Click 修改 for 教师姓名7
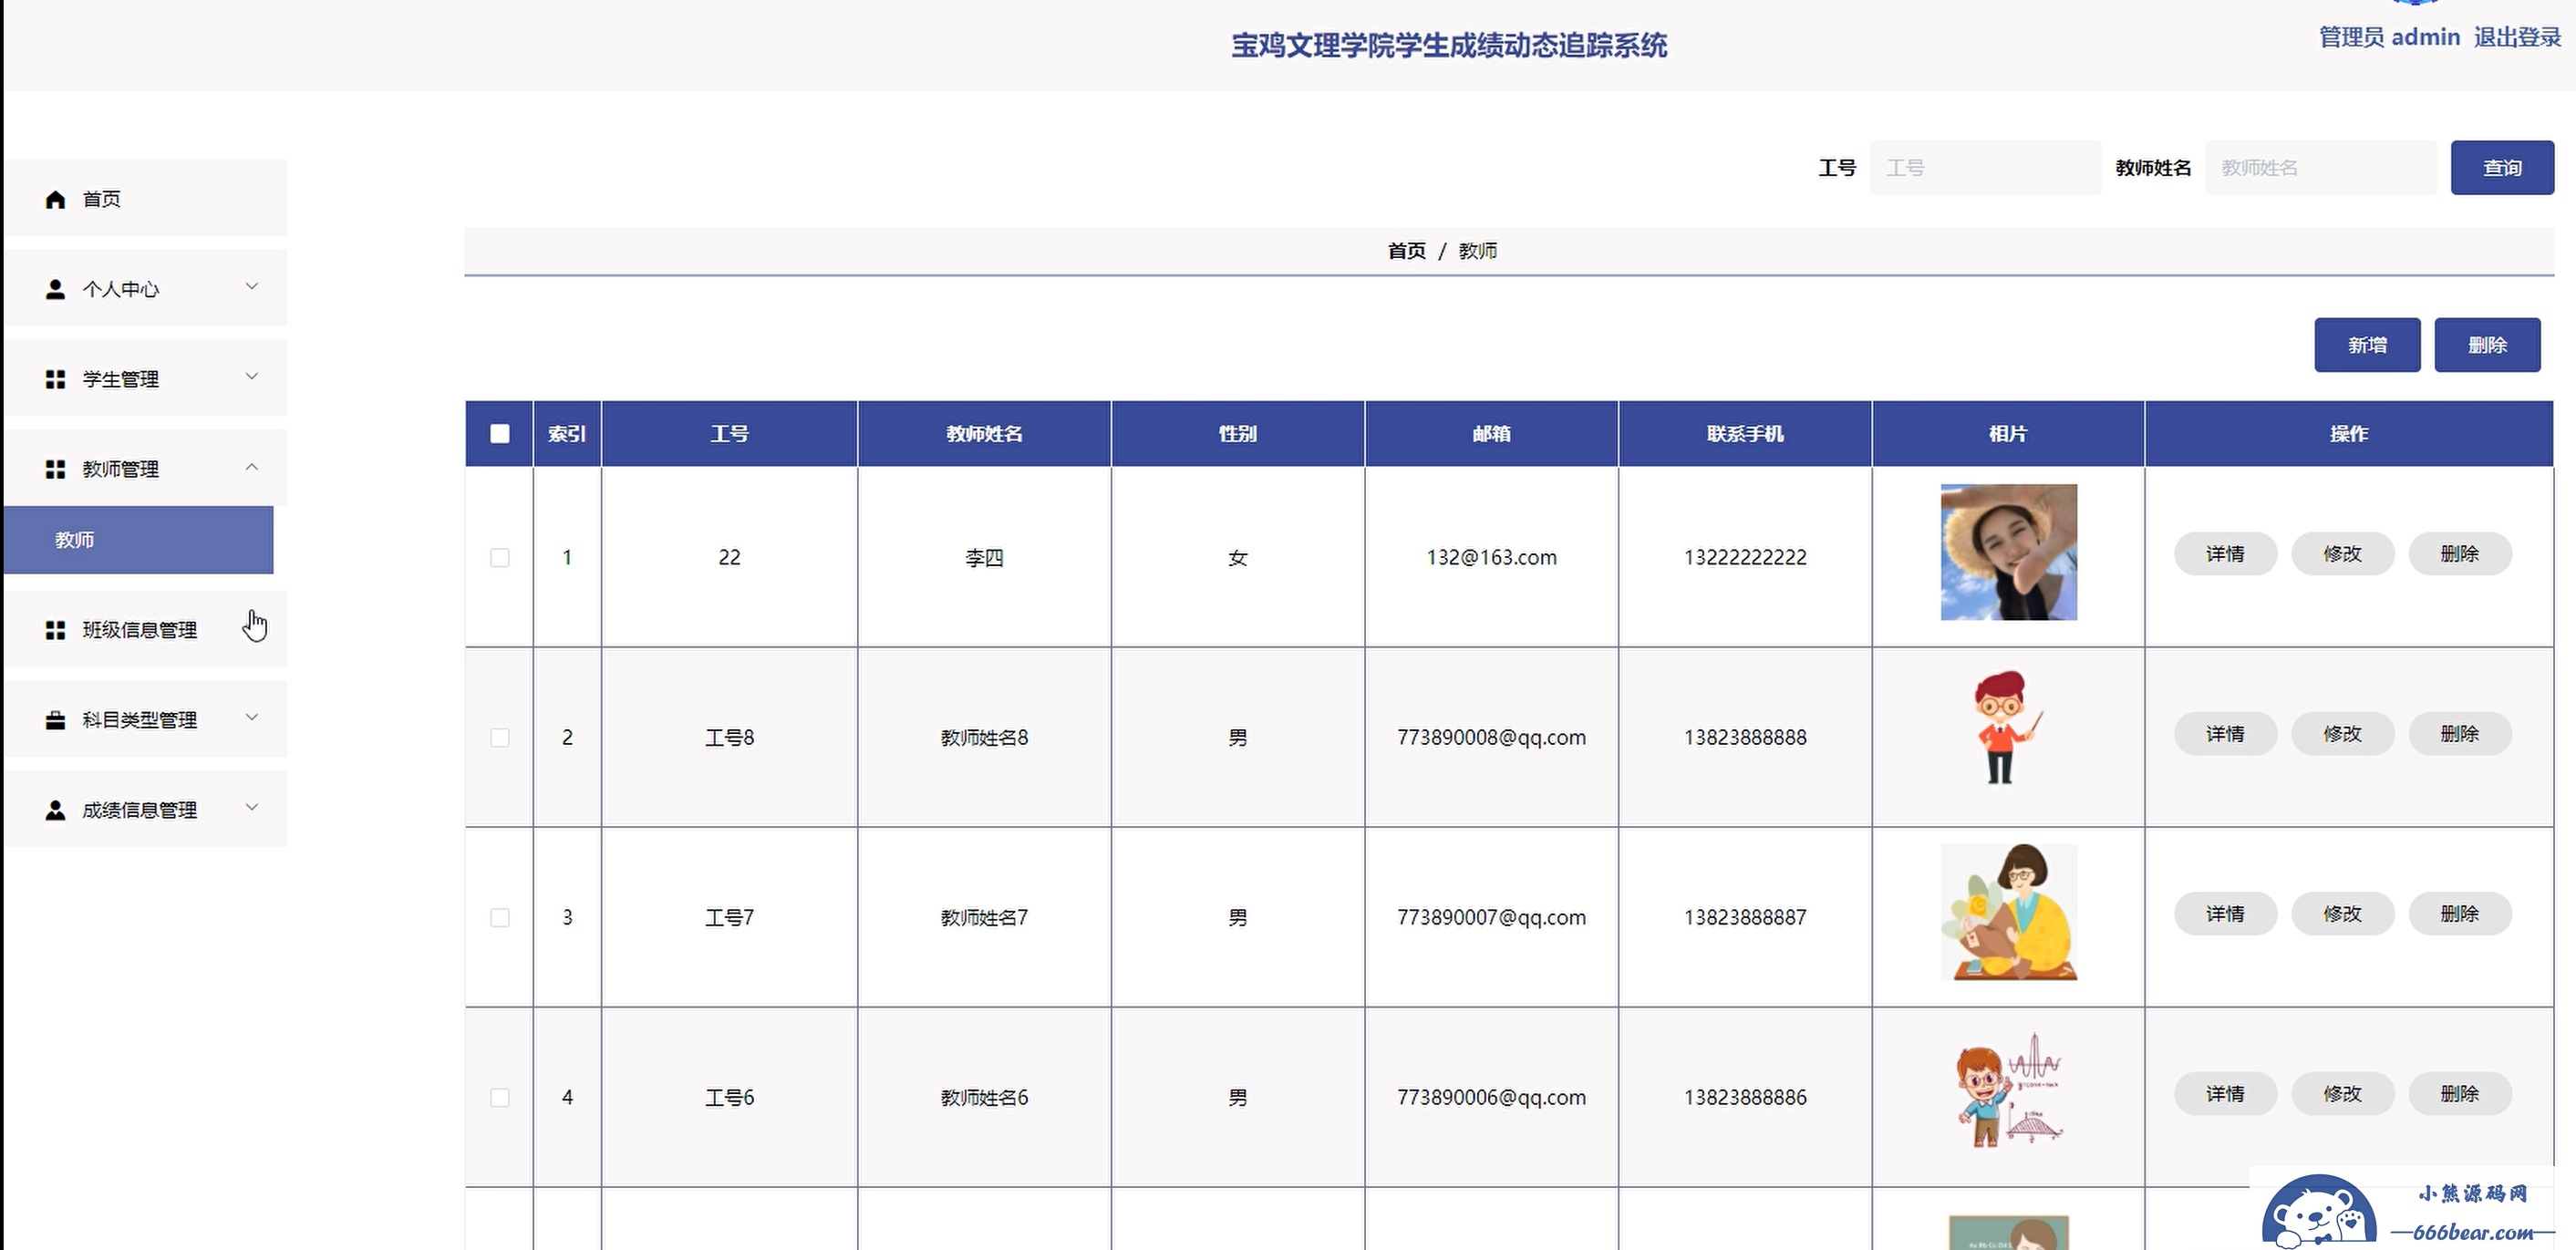Viewport: 2576px width, 1250px height. (2342, 914)
